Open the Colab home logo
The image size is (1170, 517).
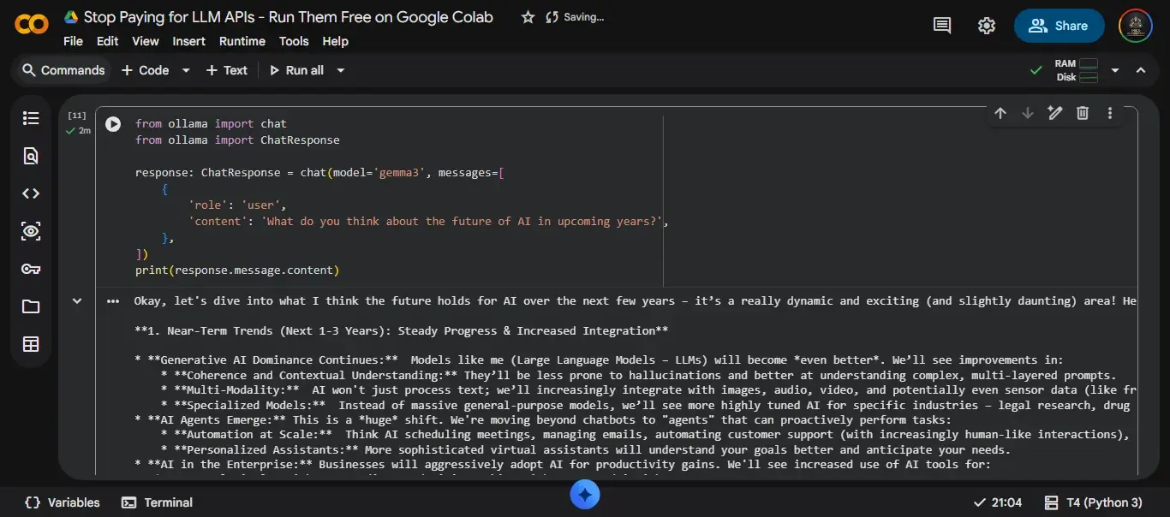pyautogui.click(x=32, y=25)
